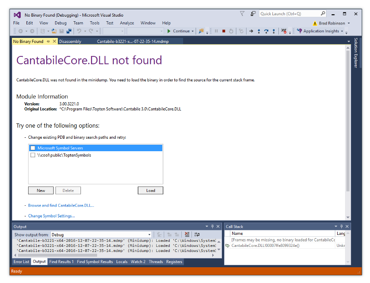Viewport: 370px width, 283px height.
Task: Click the Save floppy disk icon
Action: (x=62, y=31)
